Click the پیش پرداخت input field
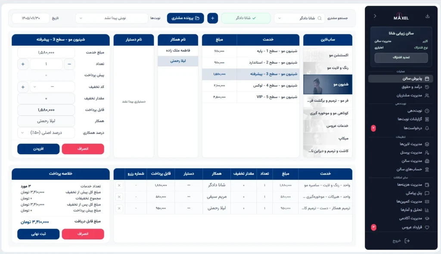Viewport: 441px width, 254px height. point(46,75)
